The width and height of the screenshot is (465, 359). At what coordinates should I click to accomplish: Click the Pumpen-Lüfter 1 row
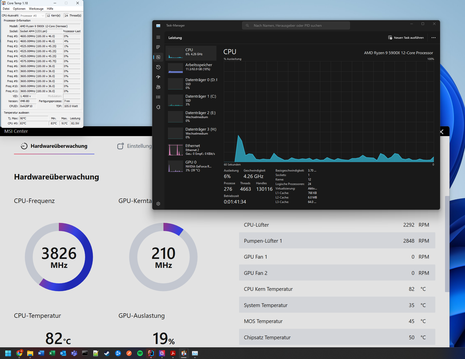pyautogui.click(x=337, y=241)
